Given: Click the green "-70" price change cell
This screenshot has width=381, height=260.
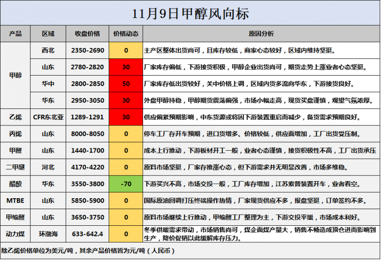Looking at the screenshot, I should click(126, 184).
